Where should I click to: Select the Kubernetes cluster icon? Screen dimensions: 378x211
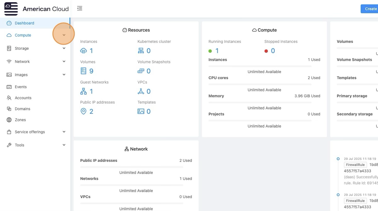click(141, 51)
